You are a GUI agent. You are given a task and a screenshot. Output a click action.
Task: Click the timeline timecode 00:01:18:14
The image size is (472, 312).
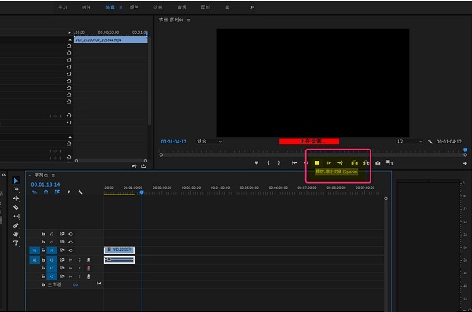pos(46,184)
